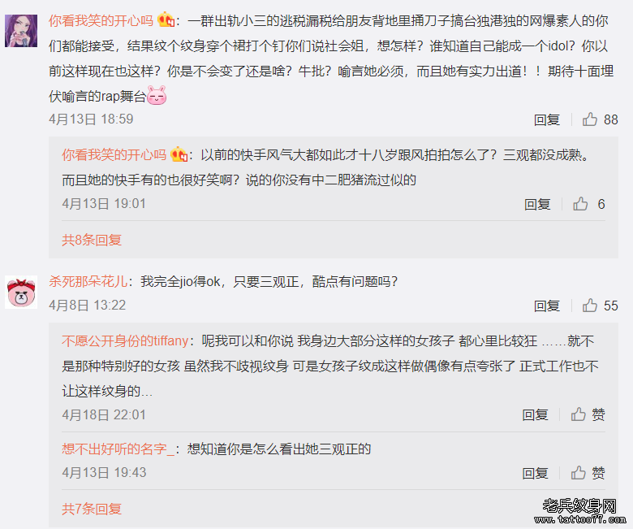Like the tiffany reply posted 4月18日 22:01
This screenshot has width=633, height=529.
(x=588, y=414)
